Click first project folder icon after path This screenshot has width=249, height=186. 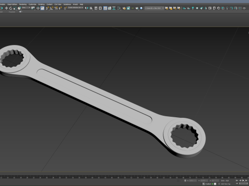click(x=167, y=8)
